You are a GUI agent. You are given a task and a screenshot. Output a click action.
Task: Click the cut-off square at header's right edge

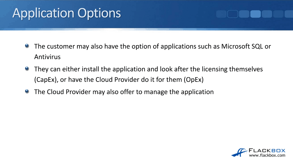(289, 14)
